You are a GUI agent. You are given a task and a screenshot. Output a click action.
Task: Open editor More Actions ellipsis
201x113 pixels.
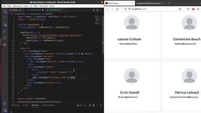pos(101,10)
